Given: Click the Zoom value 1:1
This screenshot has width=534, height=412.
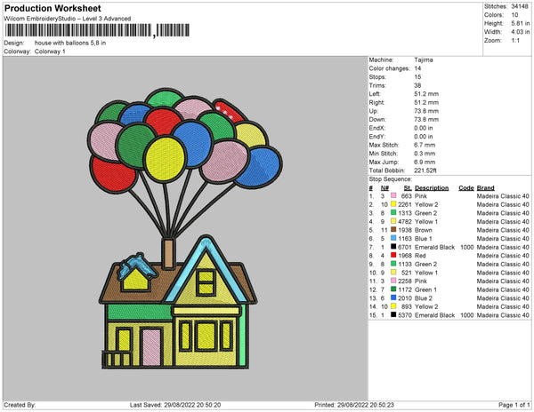Looking at the screenshot, I should pos(515,41).
